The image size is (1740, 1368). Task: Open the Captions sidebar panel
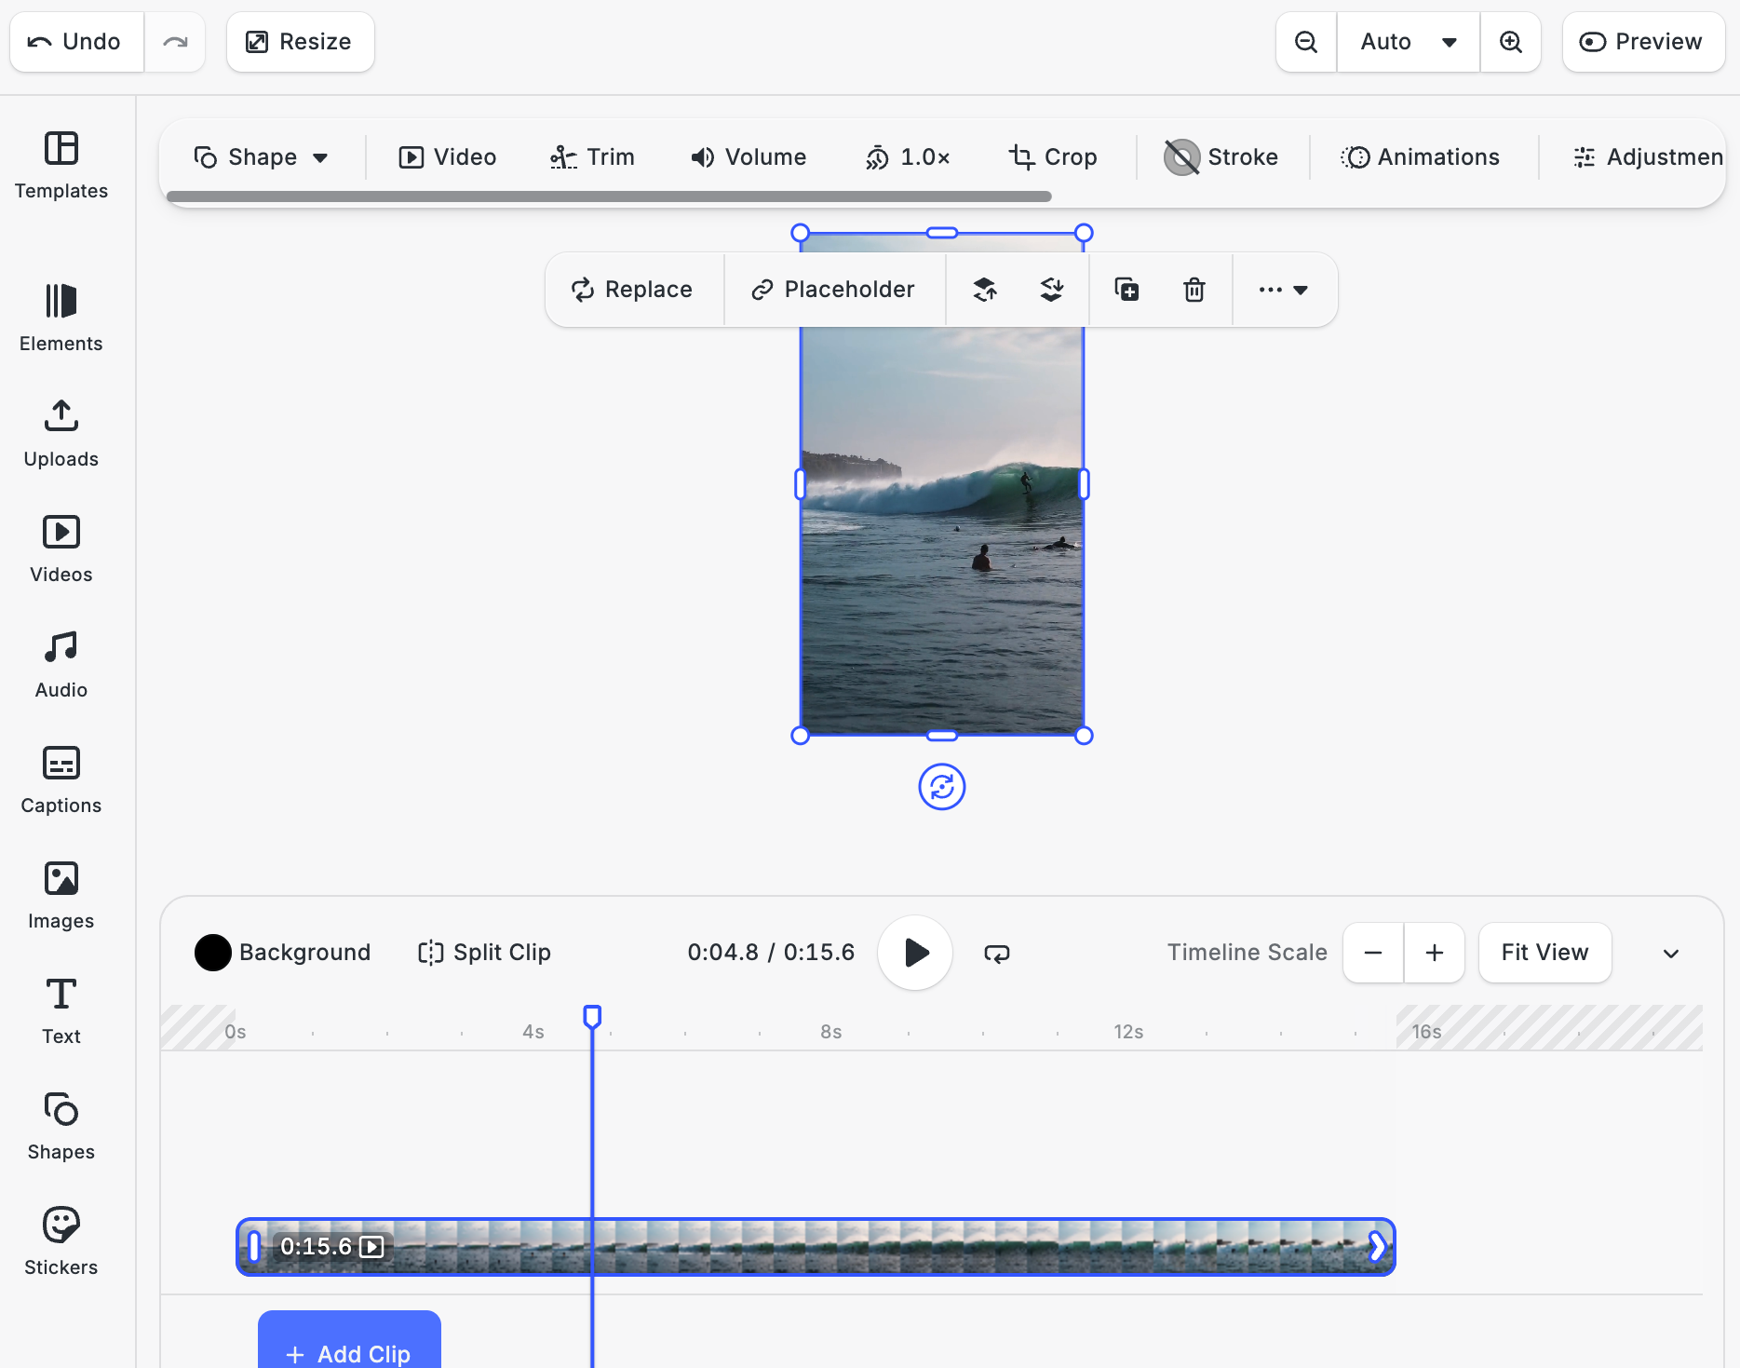coord(61,780)
